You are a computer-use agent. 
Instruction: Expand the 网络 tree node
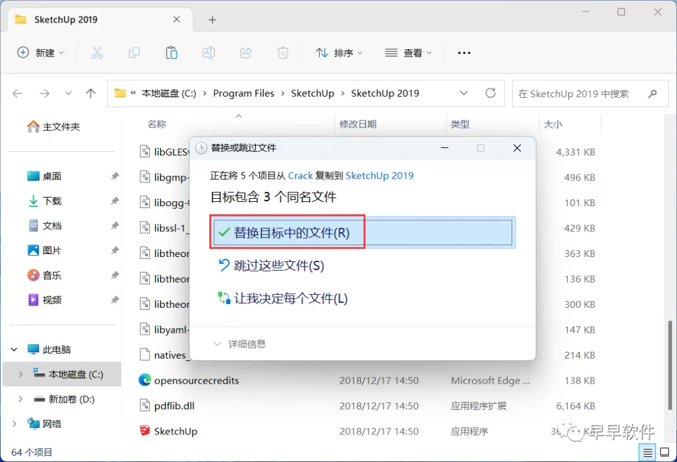point(14,424)
